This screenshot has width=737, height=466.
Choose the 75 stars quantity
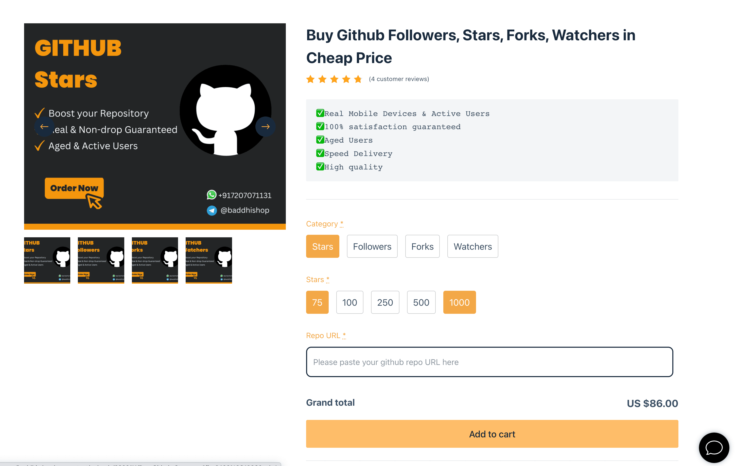click(317, 302)
